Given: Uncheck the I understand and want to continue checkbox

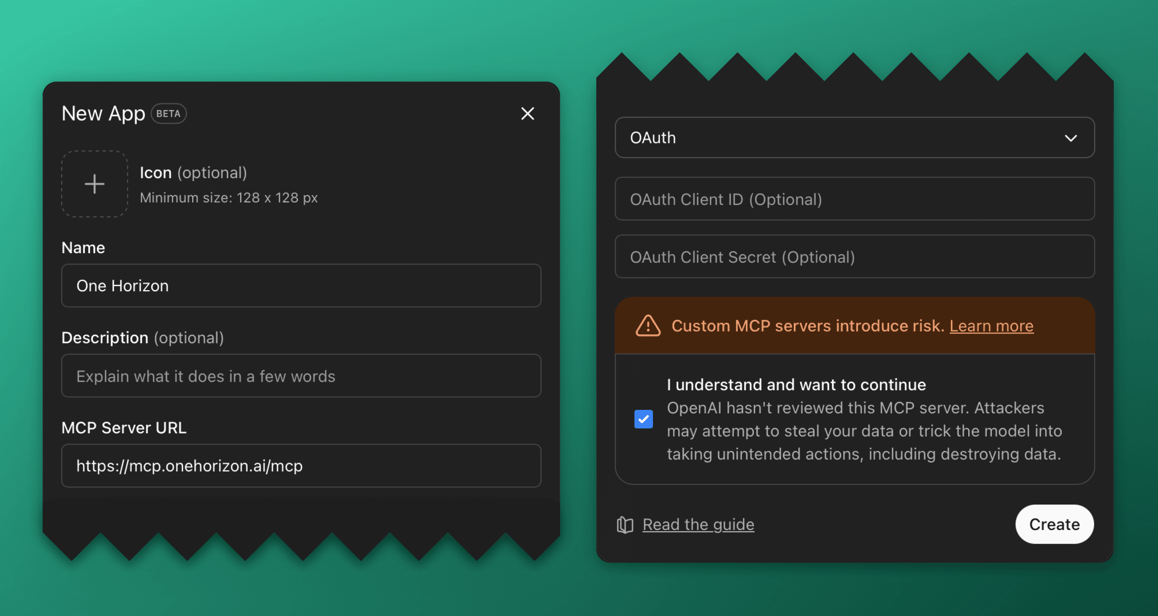Looking at the screenshot, I should (x=643, y=419).
